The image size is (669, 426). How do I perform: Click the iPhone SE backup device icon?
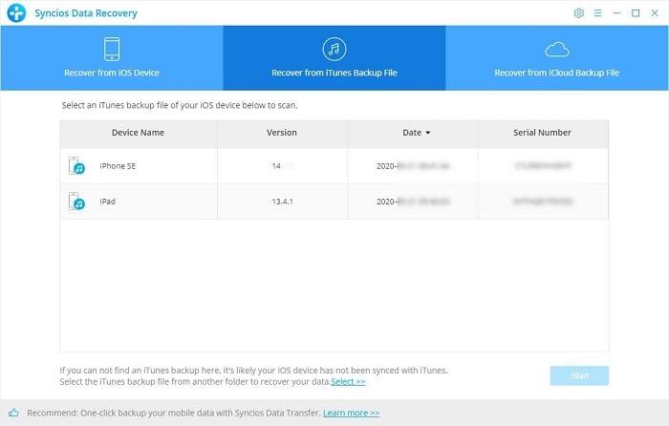point(76,166)
